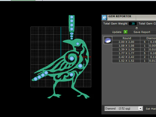Click the Total Gem Weight label

(x=115, y=24)
